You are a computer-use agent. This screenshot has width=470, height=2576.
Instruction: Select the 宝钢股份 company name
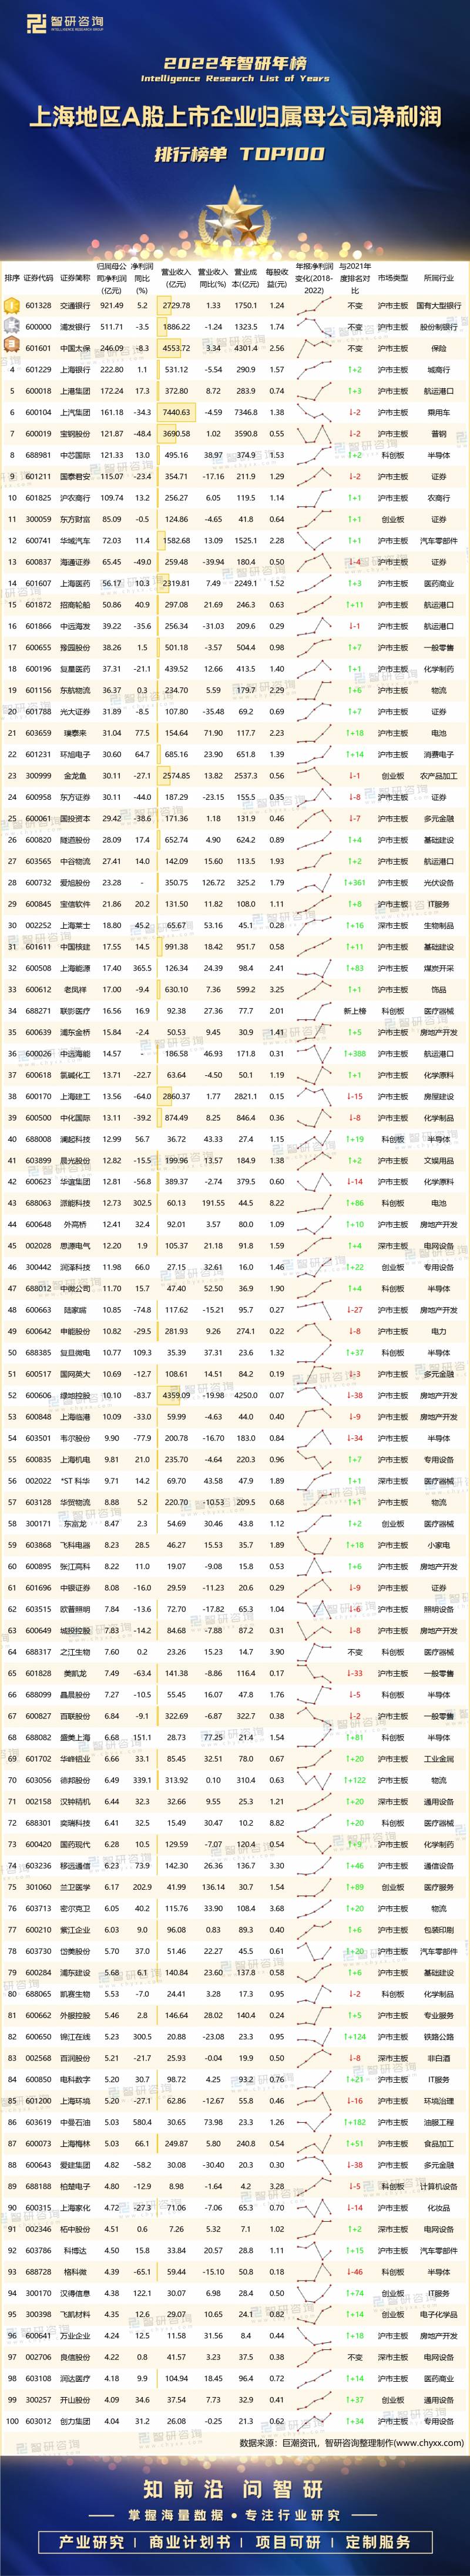coord(75,434)
